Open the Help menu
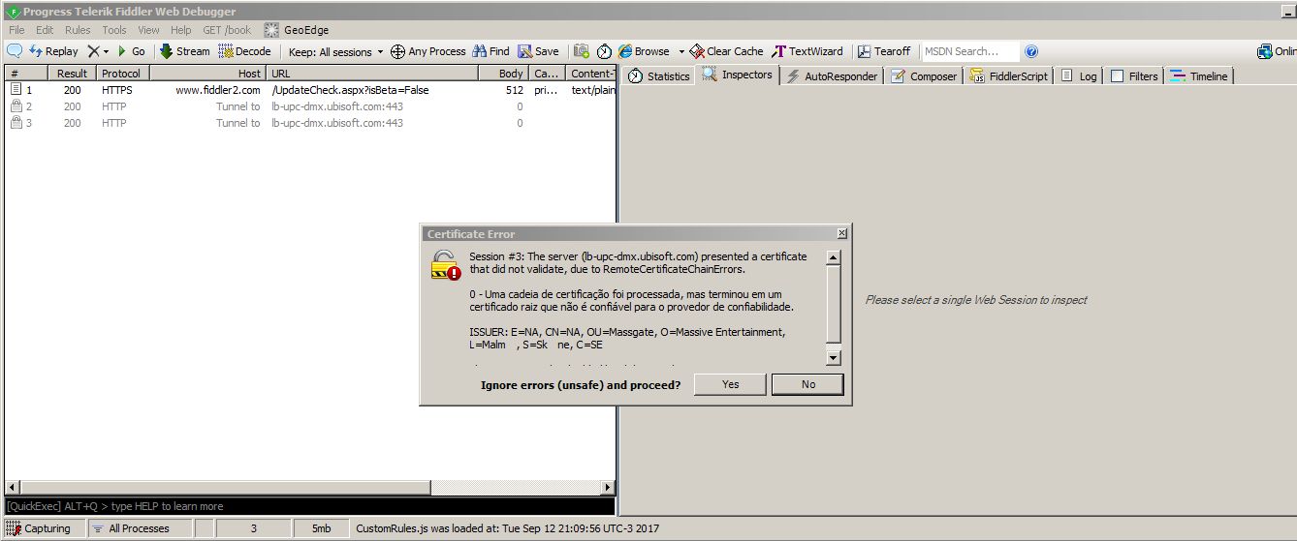Screen dimensions: 1297x541 pyautogui.click(x=181, y=30)
